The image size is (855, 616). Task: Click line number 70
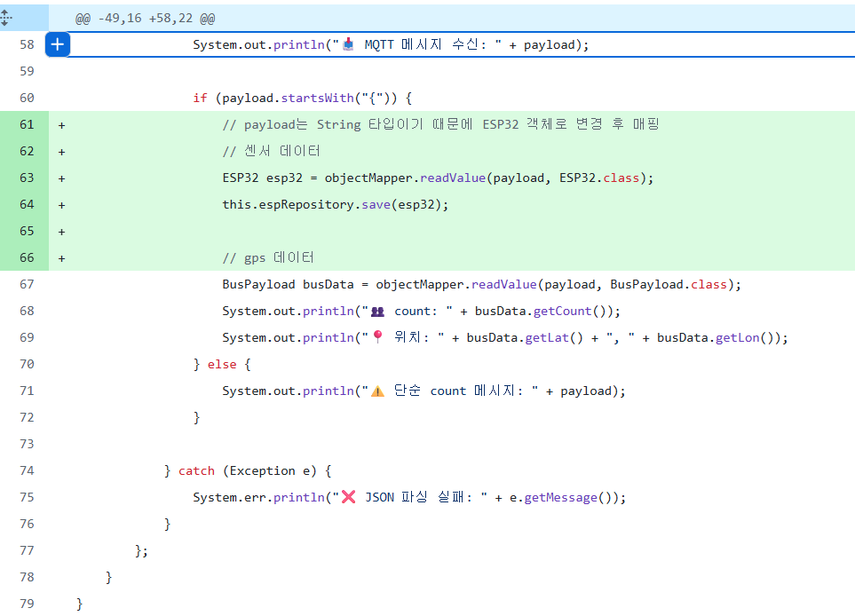tap(27, 364)
